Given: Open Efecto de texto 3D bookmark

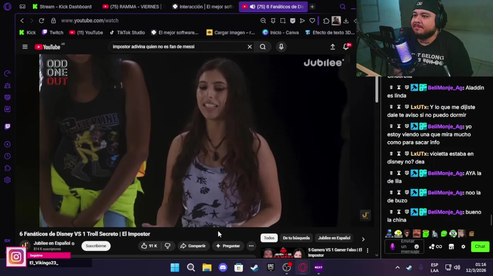Looking at the screenshot, I should pyautogui.click(x=330, y=33).
